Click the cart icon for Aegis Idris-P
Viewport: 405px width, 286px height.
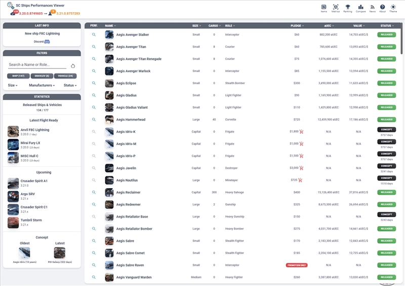pyautogui.click(x=301, y=156)
